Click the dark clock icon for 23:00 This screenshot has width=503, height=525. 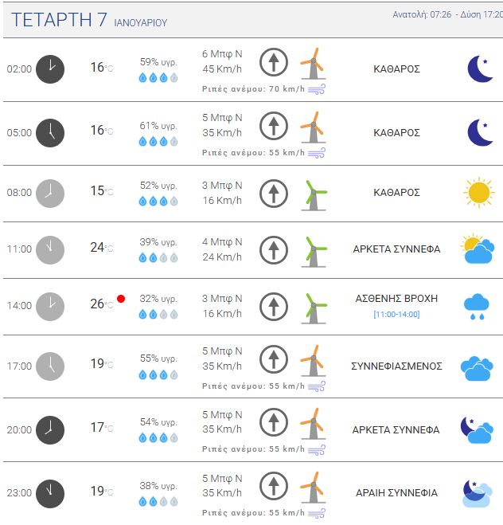click(x=50, y=493)
